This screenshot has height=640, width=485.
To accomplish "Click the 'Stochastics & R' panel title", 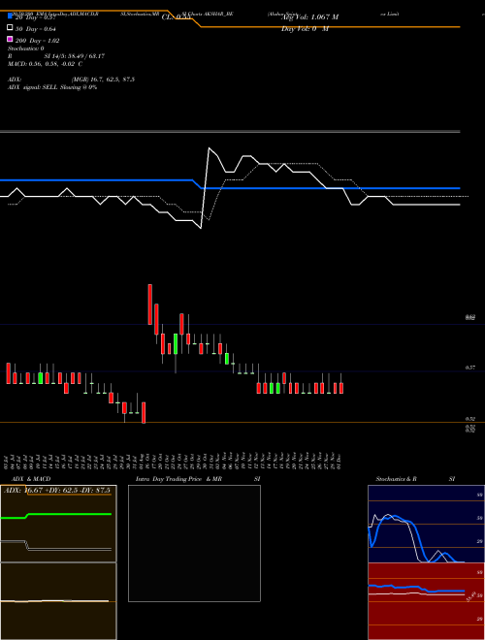I will (x=396, y=479).
